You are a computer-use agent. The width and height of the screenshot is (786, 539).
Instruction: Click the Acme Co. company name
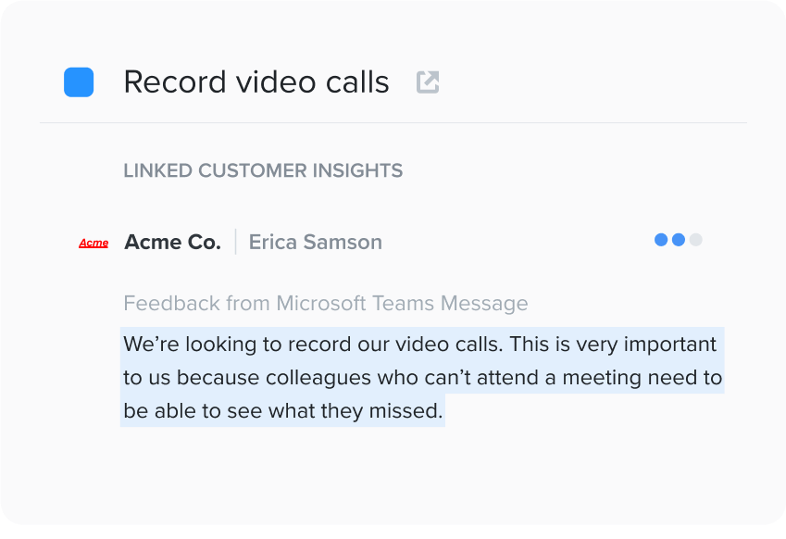(x=172, y=242)
